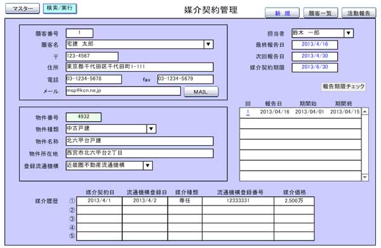Click 媒介契約日 cell in history row ②
381x248 pixels.
99,210
